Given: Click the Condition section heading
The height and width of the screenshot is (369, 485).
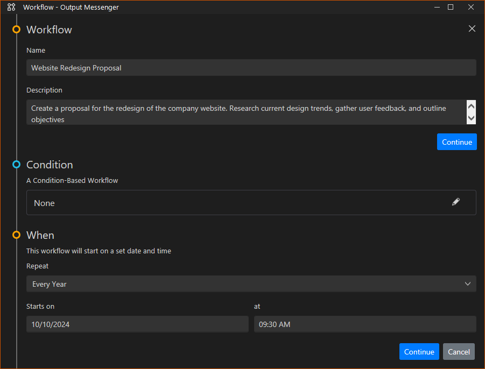Looking at the screenshot, I should (x=50, y=165).
